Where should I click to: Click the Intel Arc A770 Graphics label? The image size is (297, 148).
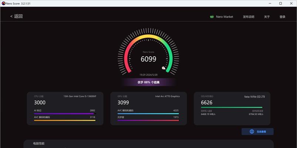click(168, 96)
